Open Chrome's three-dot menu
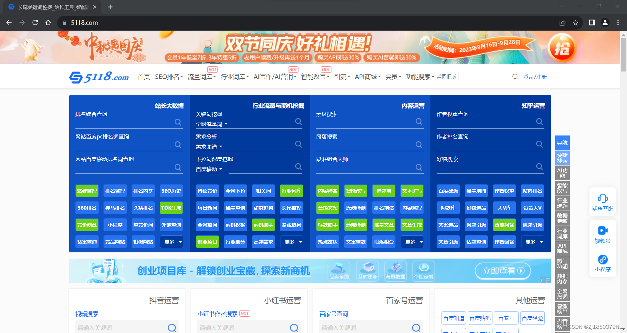 click(x=618, y=23)
